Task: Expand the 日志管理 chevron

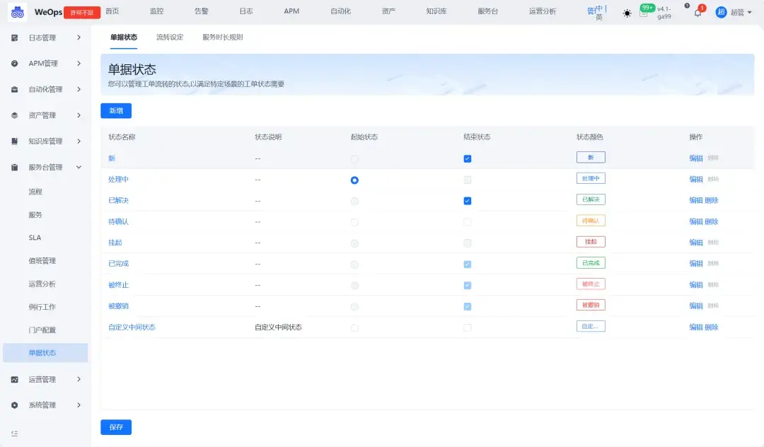Action: (x=79, y=37)
